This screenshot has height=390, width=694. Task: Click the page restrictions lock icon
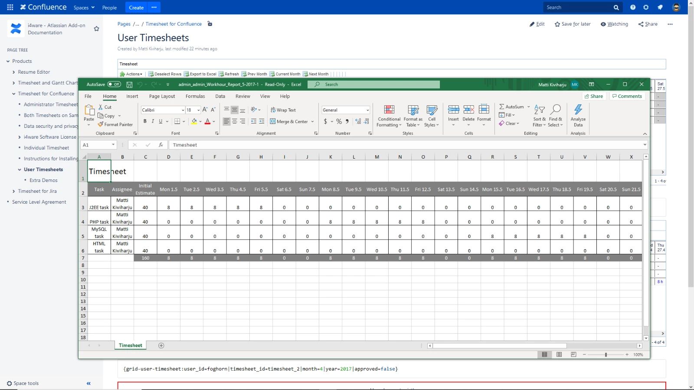pyautogui.click(x=210, y=24)
